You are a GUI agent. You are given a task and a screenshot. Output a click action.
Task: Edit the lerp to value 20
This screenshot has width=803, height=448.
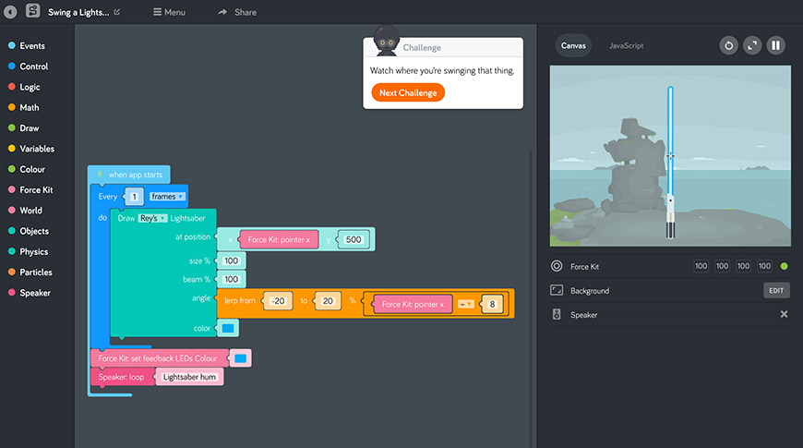(328, 301)
